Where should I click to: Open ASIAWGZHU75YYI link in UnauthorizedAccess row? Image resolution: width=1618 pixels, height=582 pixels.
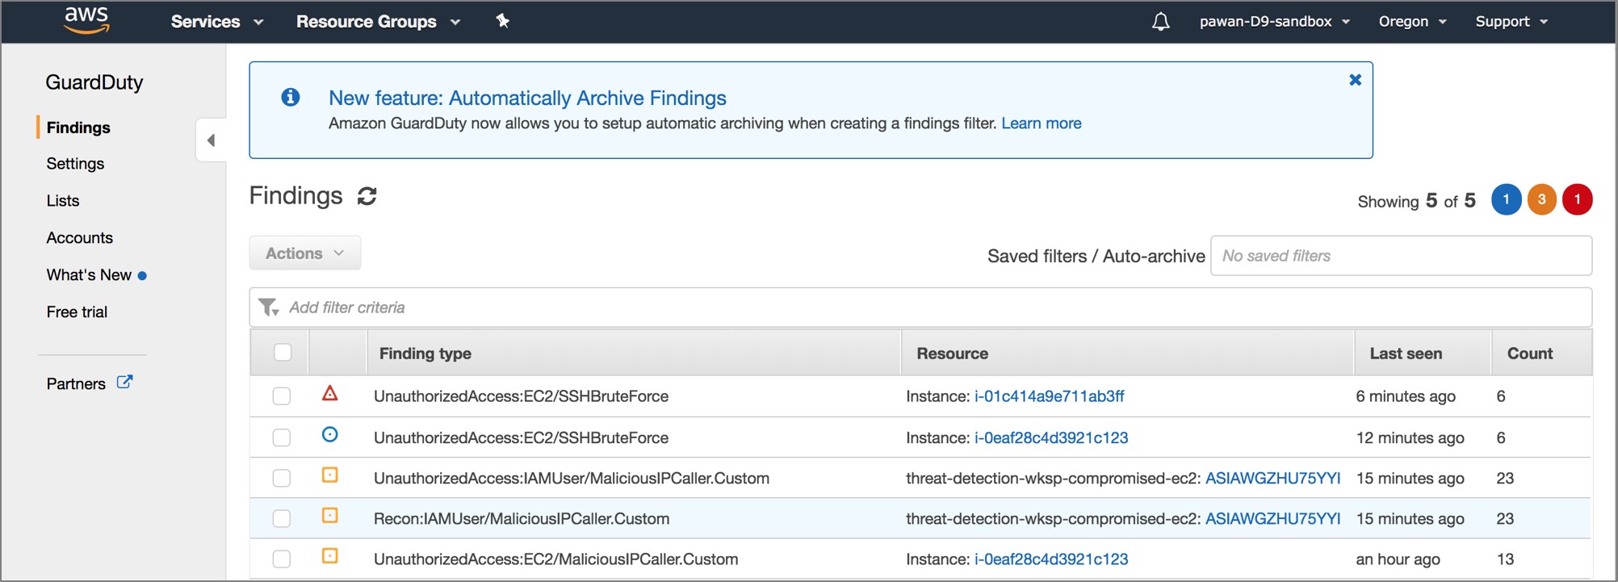point(1272,478)
